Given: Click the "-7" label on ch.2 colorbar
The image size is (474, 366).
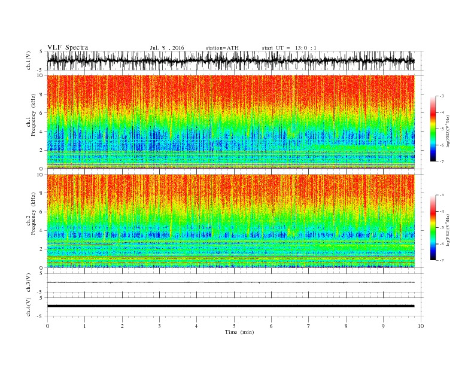Looking at the screenshot, I should tap(441, 260).
